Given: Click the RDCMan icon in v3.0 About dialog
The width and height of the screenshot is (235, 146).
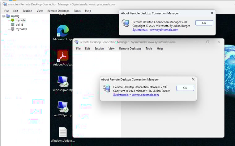Looking at the screenshot, I should (125, 23).
